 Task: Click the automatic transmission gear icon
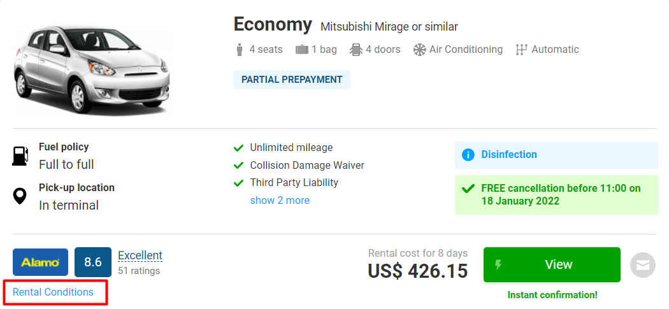(522, 50)
